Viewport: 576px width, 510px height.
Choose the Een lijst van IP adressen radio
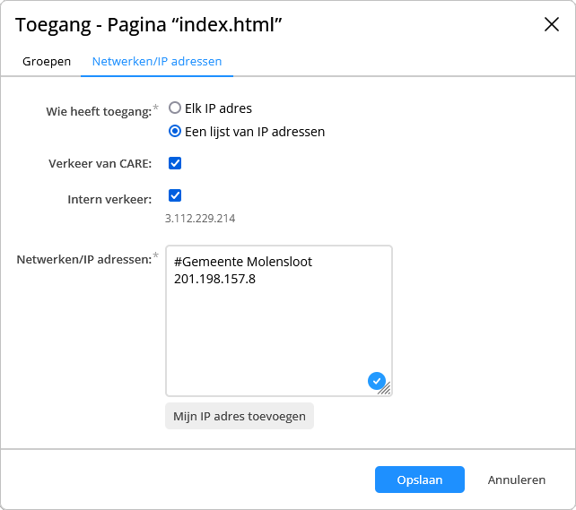pyautogui.click(x=175, y=131)
